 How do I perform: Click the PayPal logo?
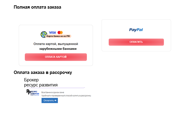(136, 30)
